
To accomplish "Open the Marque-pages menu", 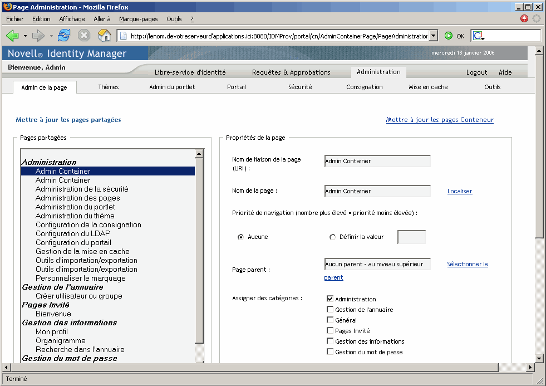I will tap(138, 19).
